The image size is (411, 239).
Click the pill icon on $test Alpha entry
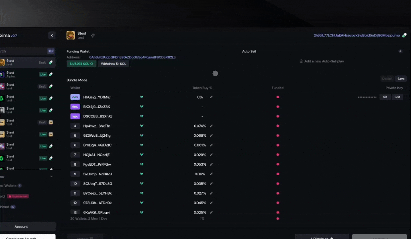51,74
